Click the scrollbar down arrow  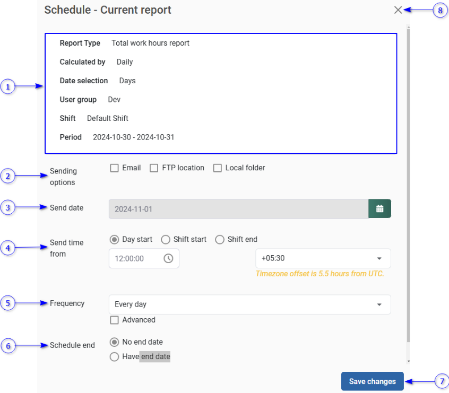click(x=408, y=361)
